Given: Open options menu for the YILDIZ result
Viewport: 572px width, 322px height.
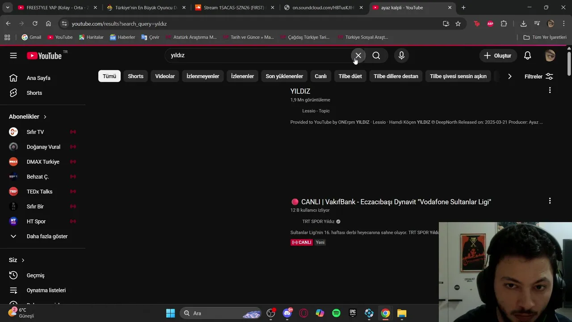Looking at the screenshot, I should tap(550, 90).
